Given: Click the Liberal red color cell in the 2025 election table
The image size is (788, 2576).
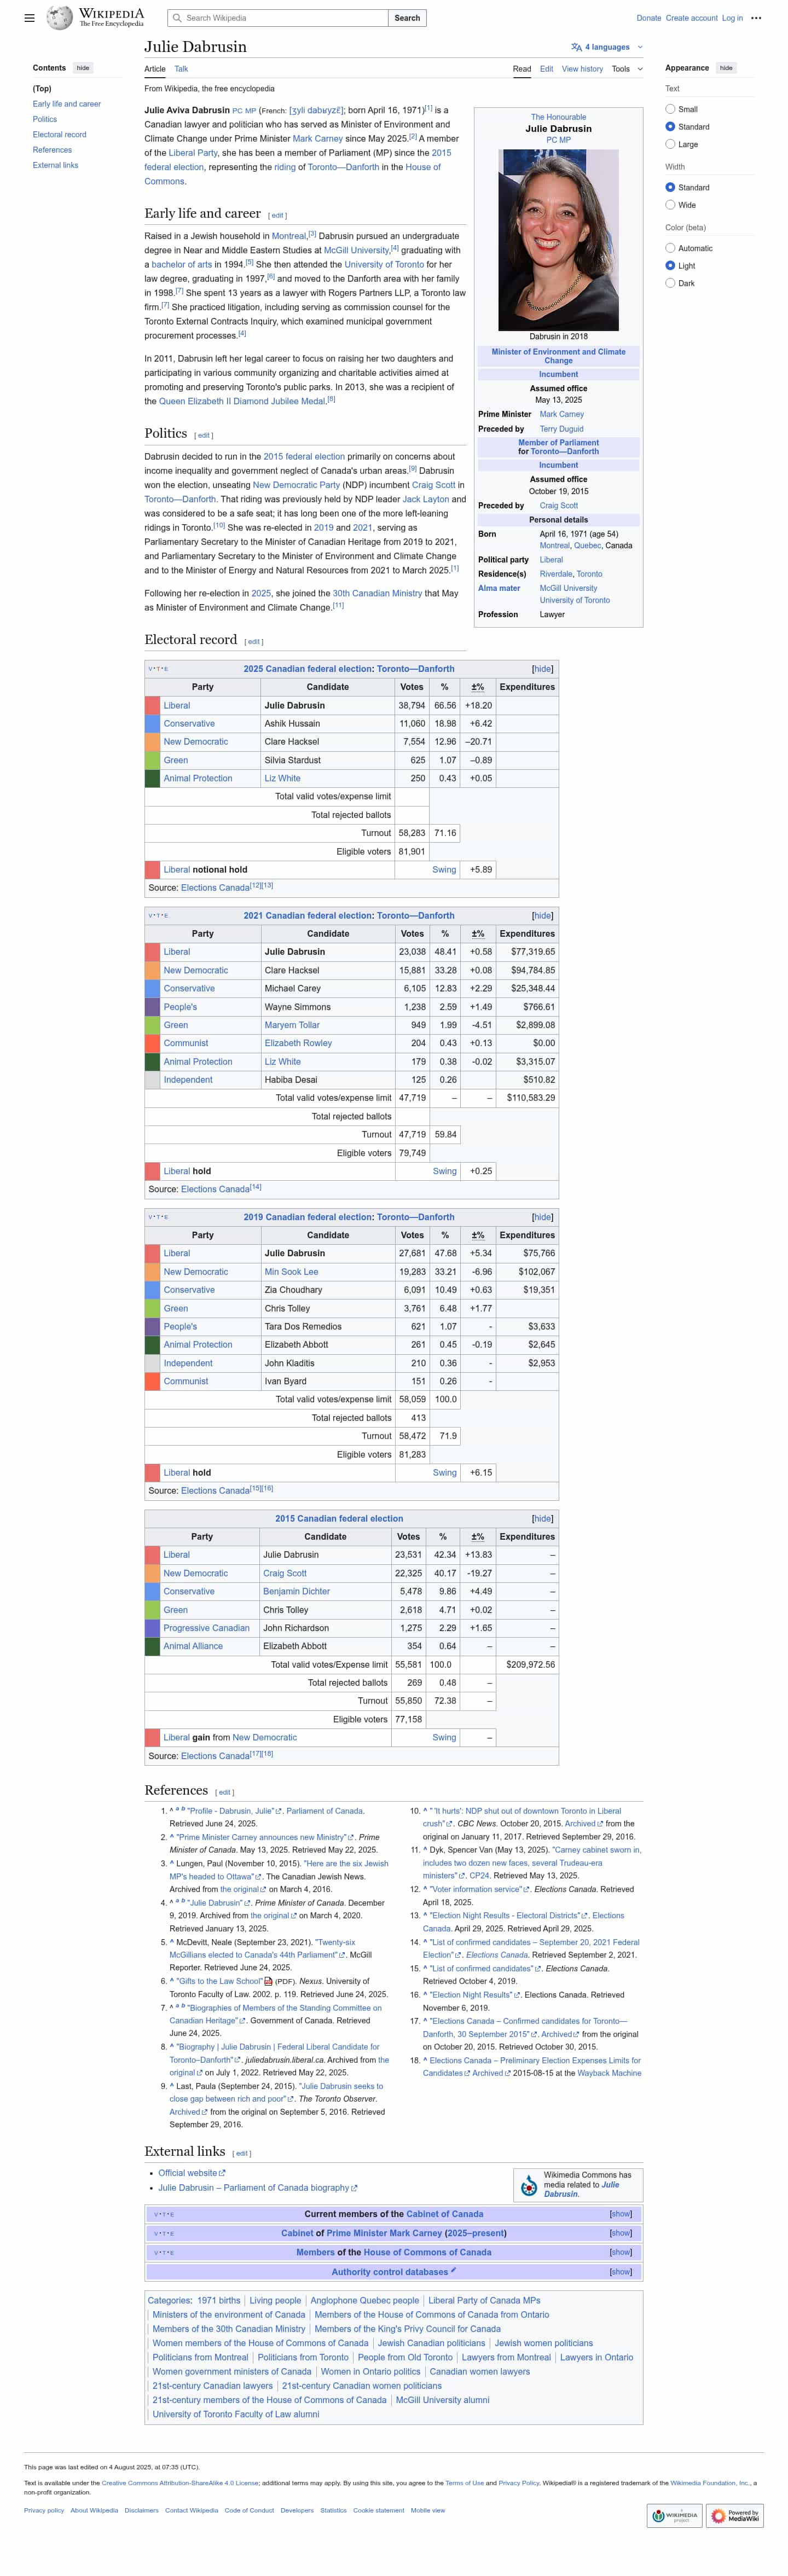Looking at the screenshot, I should coord(152,705).
